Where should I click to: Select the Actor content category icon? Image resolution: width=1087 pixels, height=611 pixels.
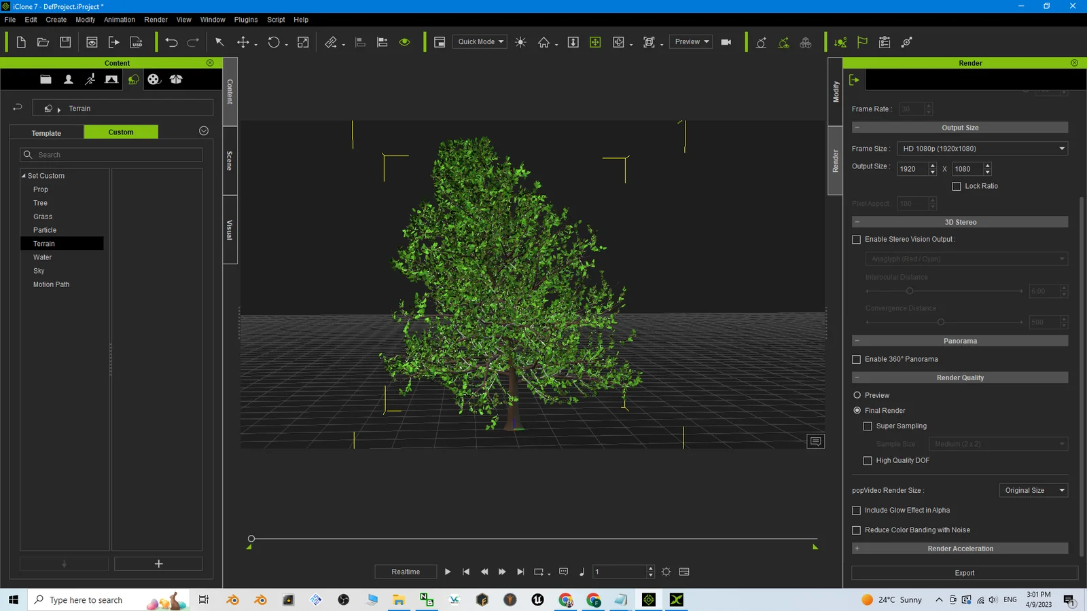click(68, 79)
